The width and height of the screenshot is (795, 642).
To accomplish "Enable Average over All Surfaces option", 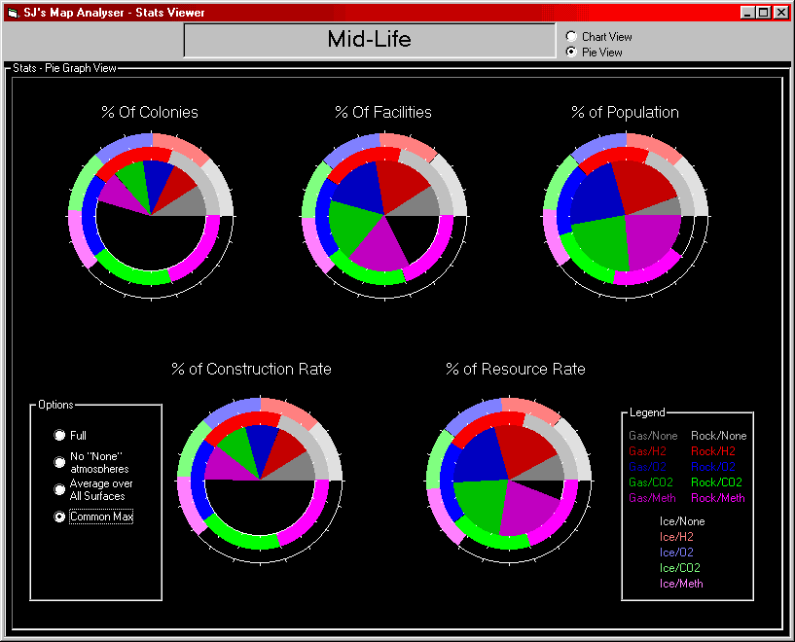I will pos(60,489).
